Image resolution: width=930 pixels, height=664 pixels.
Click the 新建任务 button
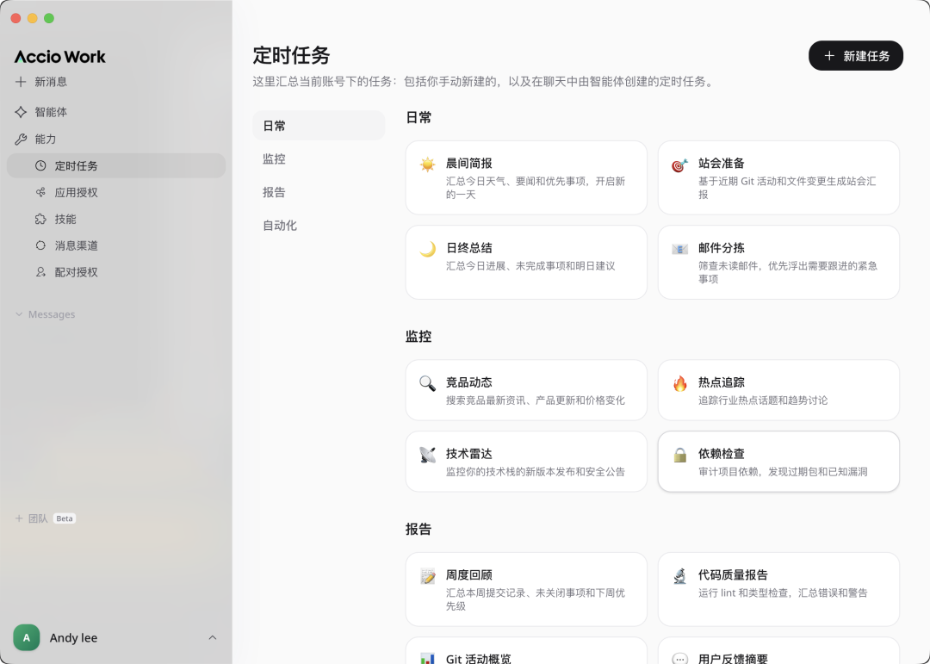[x=855, y=55]
